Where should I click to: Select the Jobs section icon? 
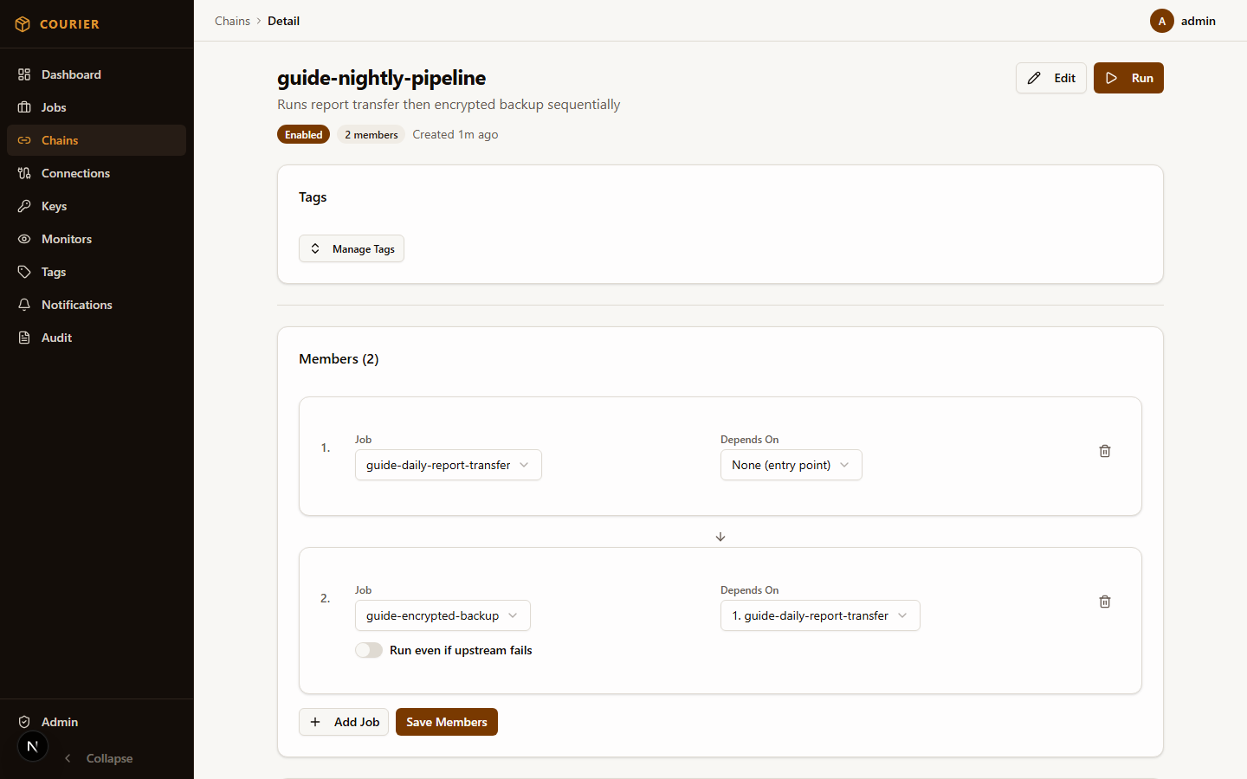[x=54, y=107]
